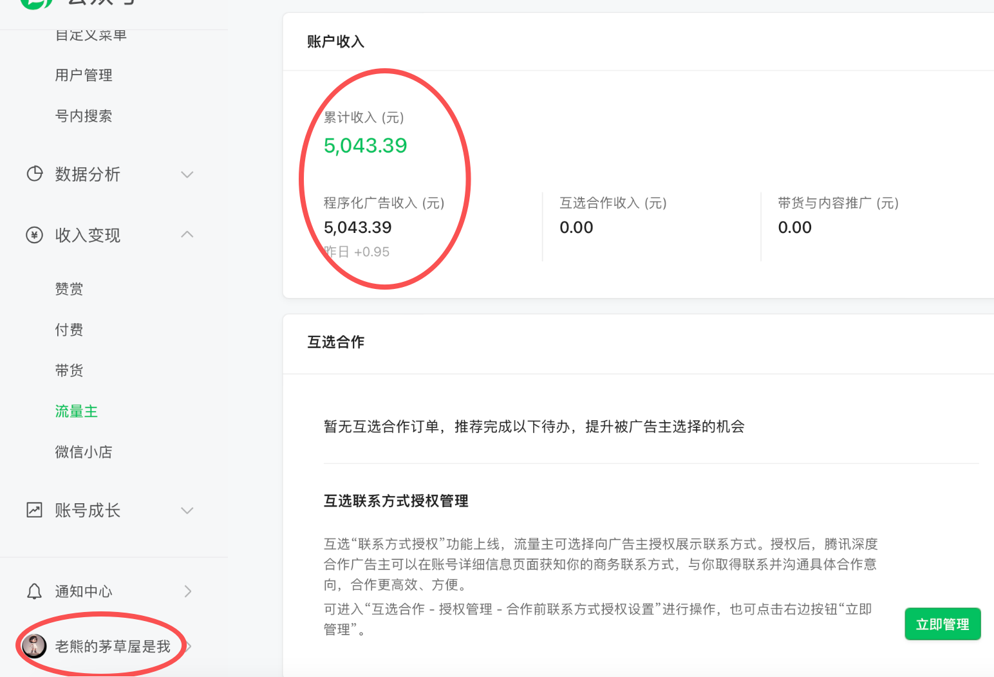Click the 通知中心 bell icon
The image size is (994, 677).
click(35, 591)
